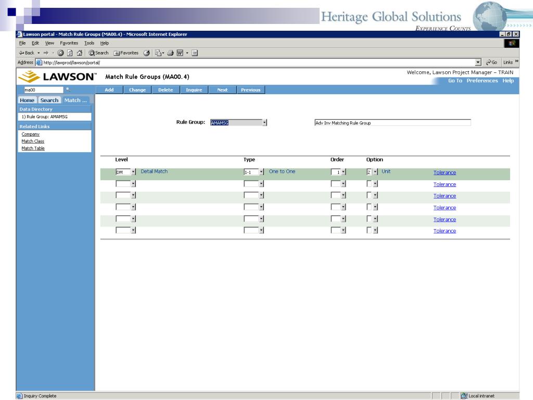Open the Go To link

click(455, 81)
